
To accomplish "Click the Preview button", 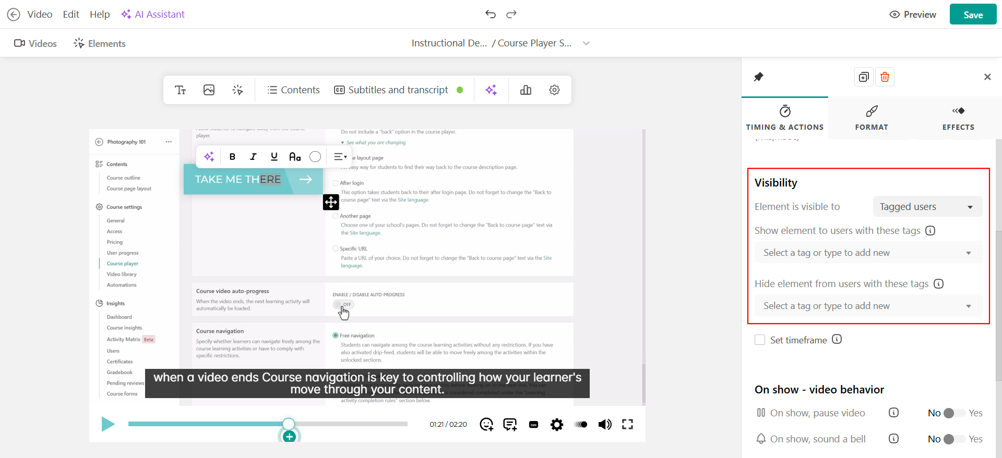I will [913, 15].
